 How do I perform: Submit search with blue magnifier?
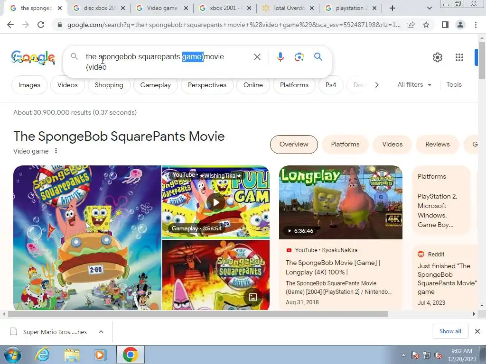(318, 57)
